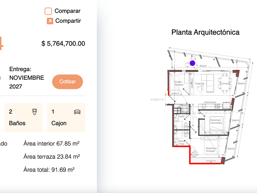Viewport: 257px width, 193px height.
Task: Click the Kitchenette area on floor plan
Action: (210, 102)
